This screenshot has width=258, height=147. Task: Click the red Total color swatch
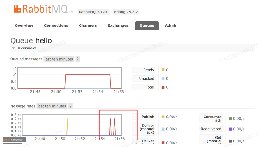[163, 87]
